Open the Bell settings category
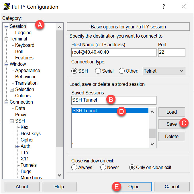 (19, 52)
